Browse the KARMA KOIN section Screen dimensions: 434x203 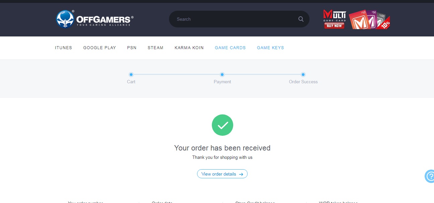[x=189, y=47]
